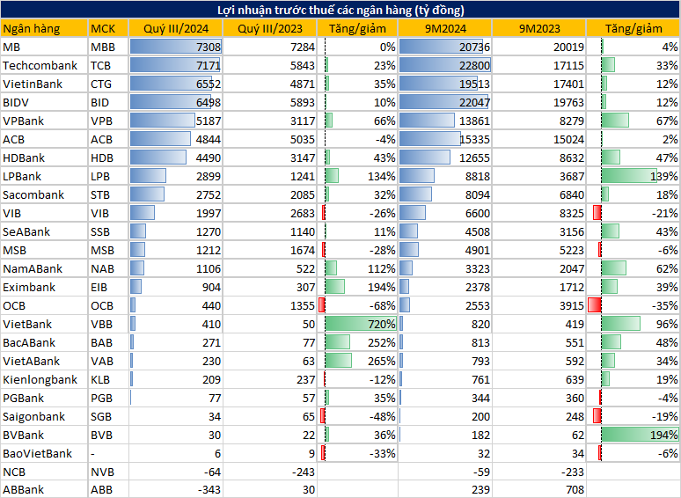
Task: Select the 'PGBank' name cell
Action: click(44, 398)
